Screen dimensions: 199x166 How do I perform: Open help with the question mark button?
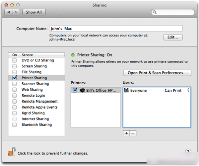(188, 151)
